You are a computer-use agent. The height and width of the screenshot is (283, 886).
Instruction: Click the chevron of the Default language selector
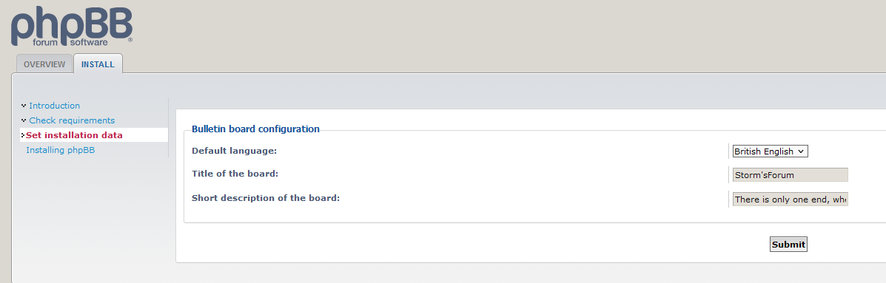tap(801, 151)
